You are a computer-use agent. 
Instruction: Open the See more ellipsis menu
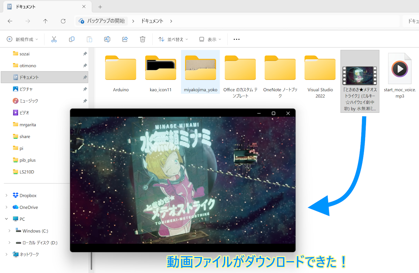point(236,39)
